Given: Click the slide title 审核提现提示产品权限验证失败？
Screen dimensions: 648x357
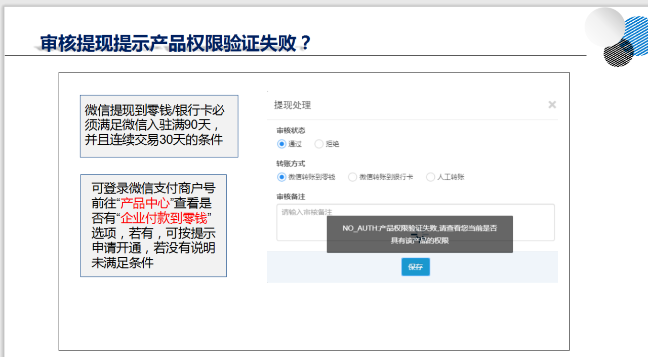Looking at the screenshot, I should 175,43.
